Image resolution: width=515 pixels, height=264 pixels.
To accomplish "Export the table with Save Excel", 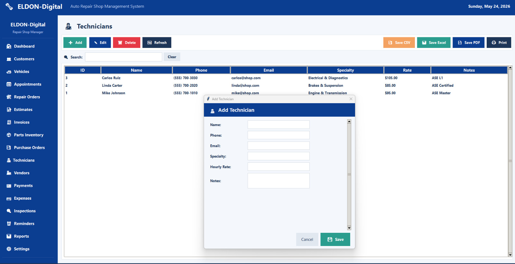I will coord(434,42).
